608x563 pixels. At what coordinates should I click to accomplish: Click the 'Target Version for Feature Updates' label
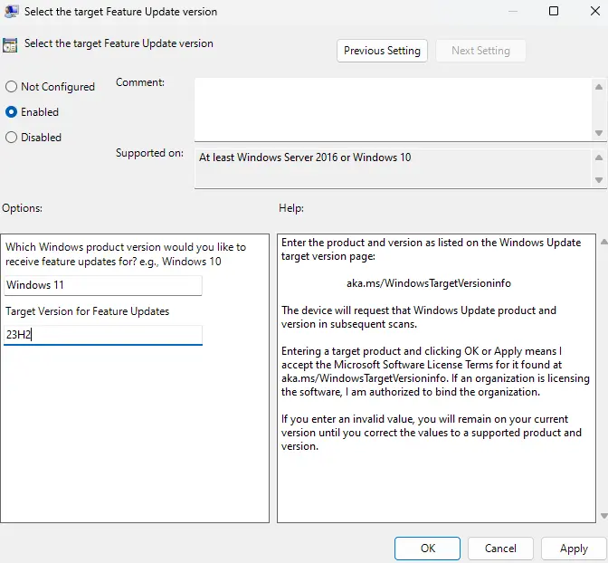pos(87,311)
